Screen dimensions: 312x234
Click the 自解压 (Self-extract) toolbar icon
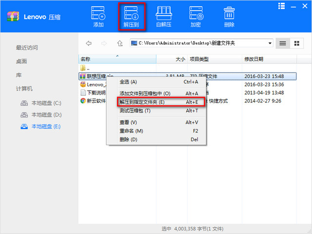tap(164, 17)
